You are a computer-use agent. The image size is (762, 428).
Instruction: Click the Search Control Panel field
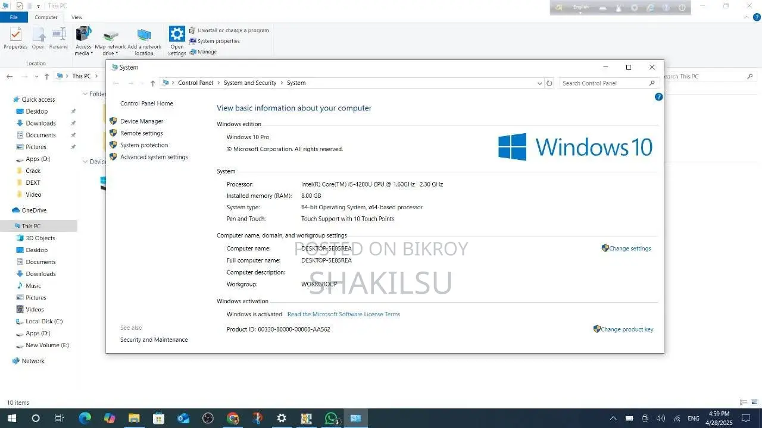coord(608,83)
